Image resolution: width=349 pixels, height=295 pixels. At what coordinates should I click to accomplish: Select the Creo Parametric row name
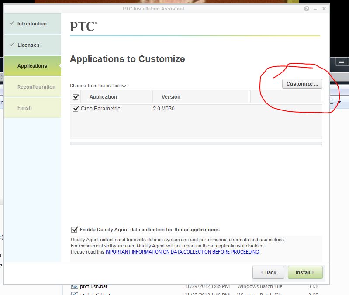pos(100,109)
